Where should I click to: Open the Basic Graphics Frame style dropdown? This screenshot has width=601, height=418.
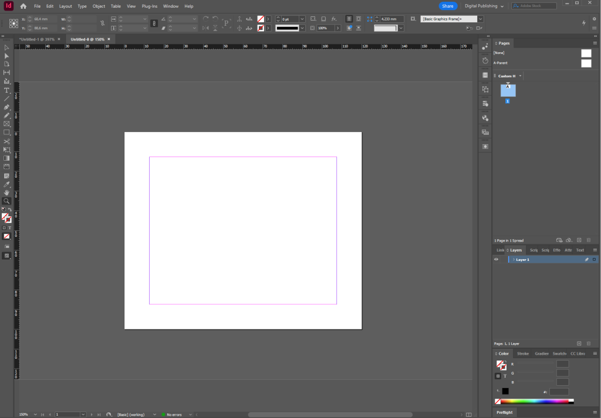(x=480, y=19)
